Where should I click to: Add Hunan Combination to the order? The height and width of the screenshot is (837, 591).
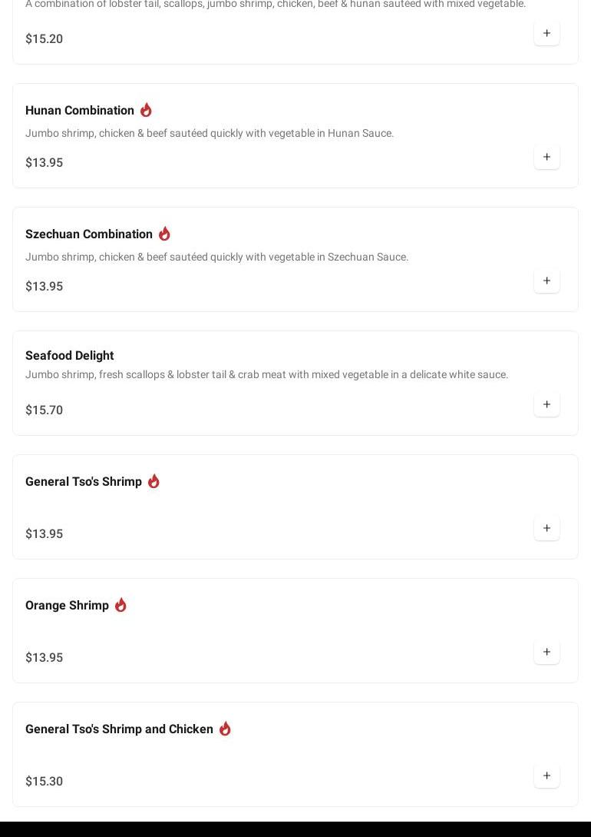tap(546, 157)
